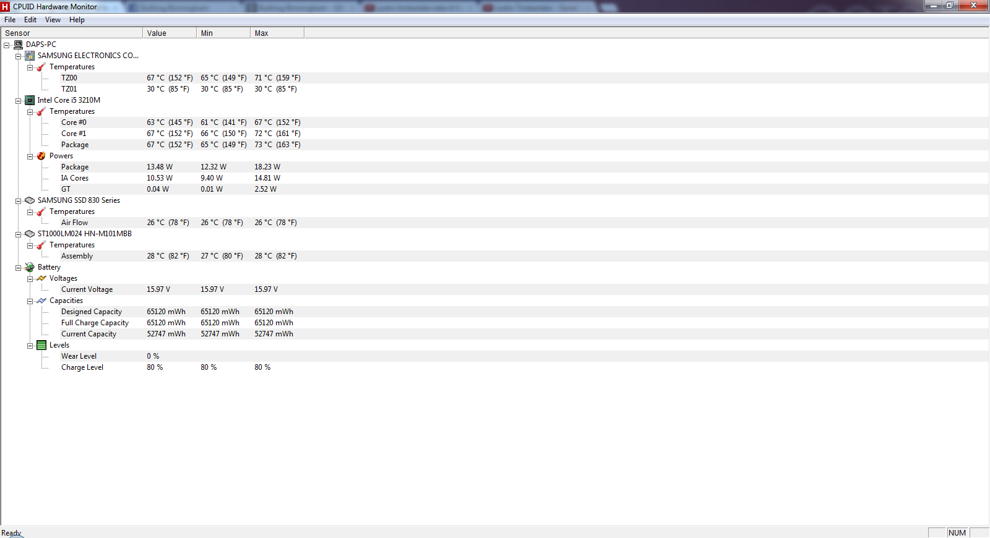Select the IA Cores power label
The height and width of the screenshot is (538, 990).
coord(75,178)
